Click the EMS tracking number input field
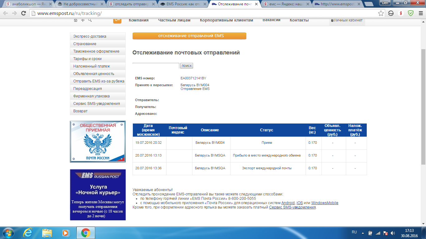This screenshot has height=239, width=426. tap(156, 66)
